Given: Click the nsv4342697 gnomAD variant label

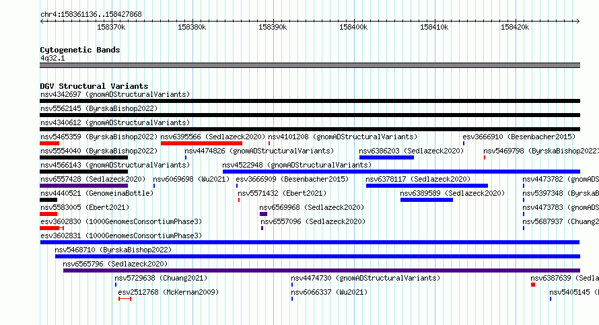Looking at the screenshot, I should point(115,94).
